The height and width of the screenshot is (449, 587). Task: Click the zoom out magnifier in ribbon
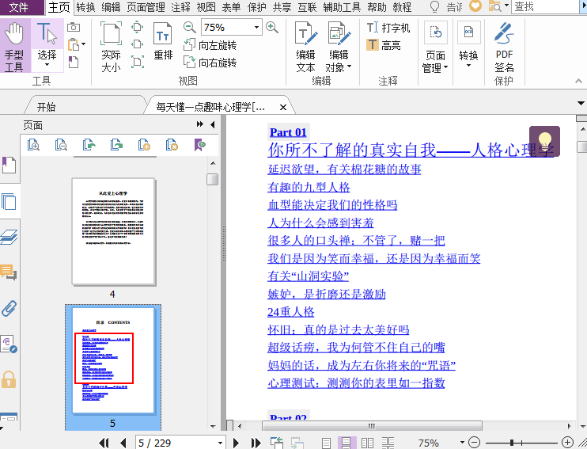189,27
